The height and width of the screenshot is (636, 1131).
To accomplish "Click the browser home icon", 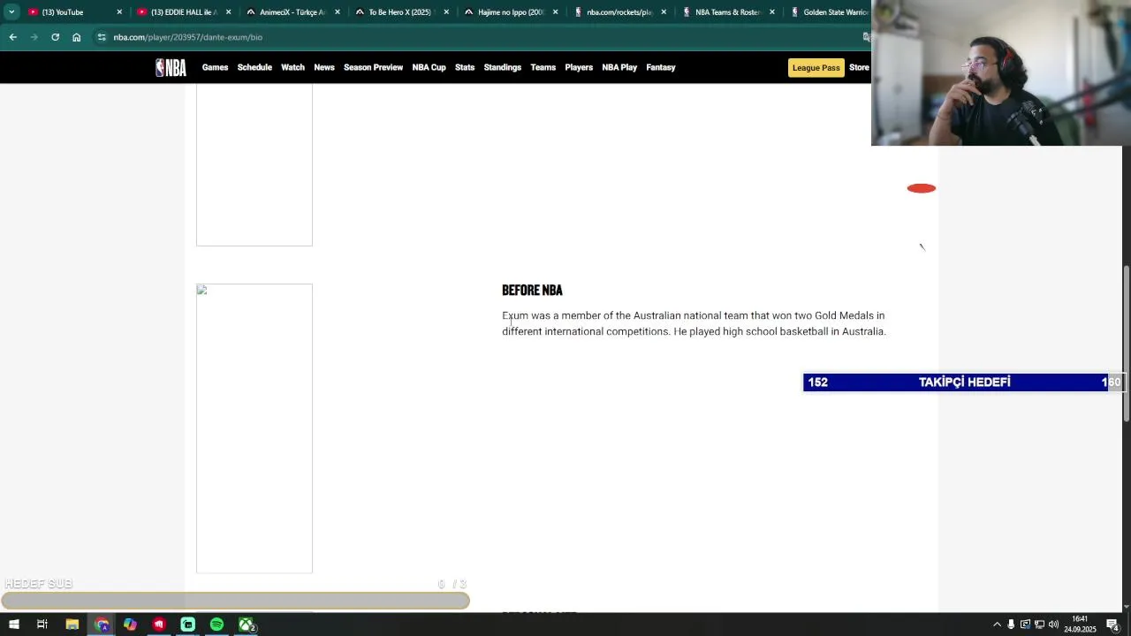I will 76,37.
